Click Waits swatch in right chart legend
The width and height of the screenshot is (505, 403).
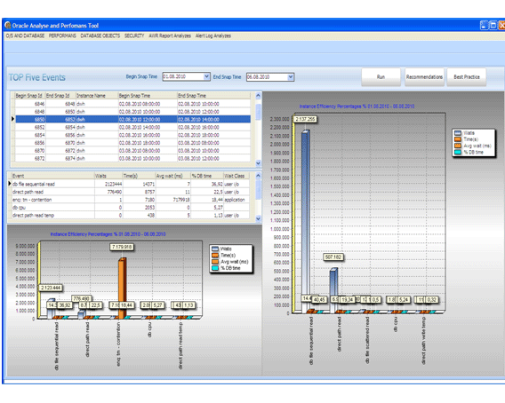[x=458, y=133]
